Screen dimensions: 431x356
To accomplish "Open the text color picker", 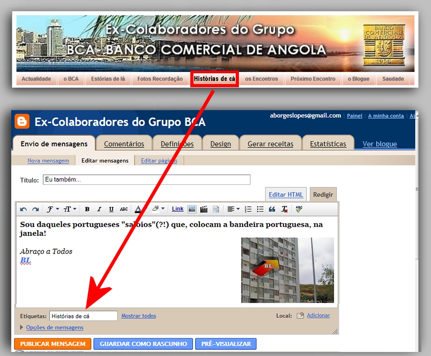I will pos(138,209).
